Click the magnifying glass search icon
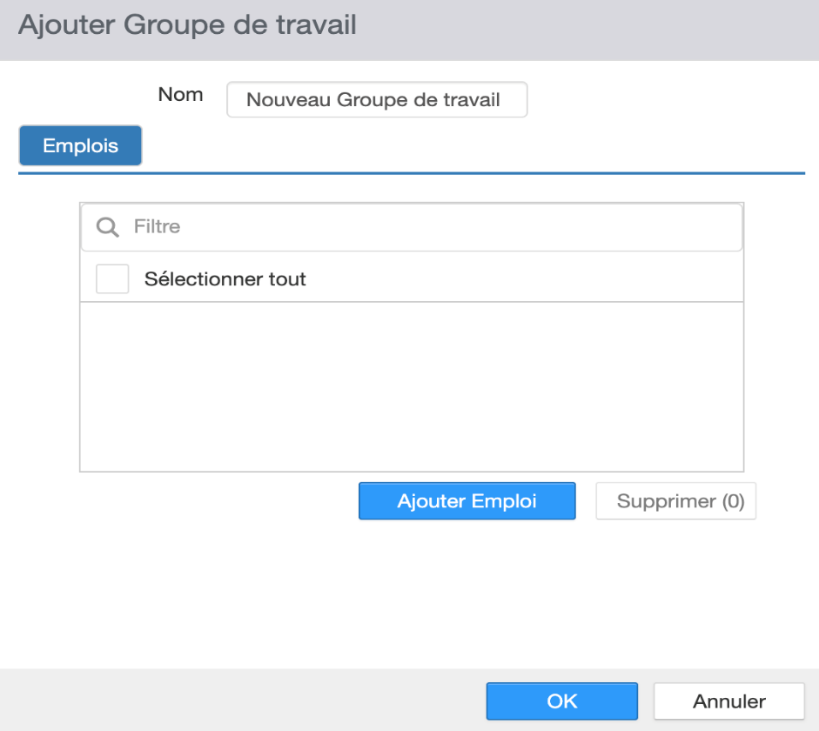 click(x=108, y=227)
